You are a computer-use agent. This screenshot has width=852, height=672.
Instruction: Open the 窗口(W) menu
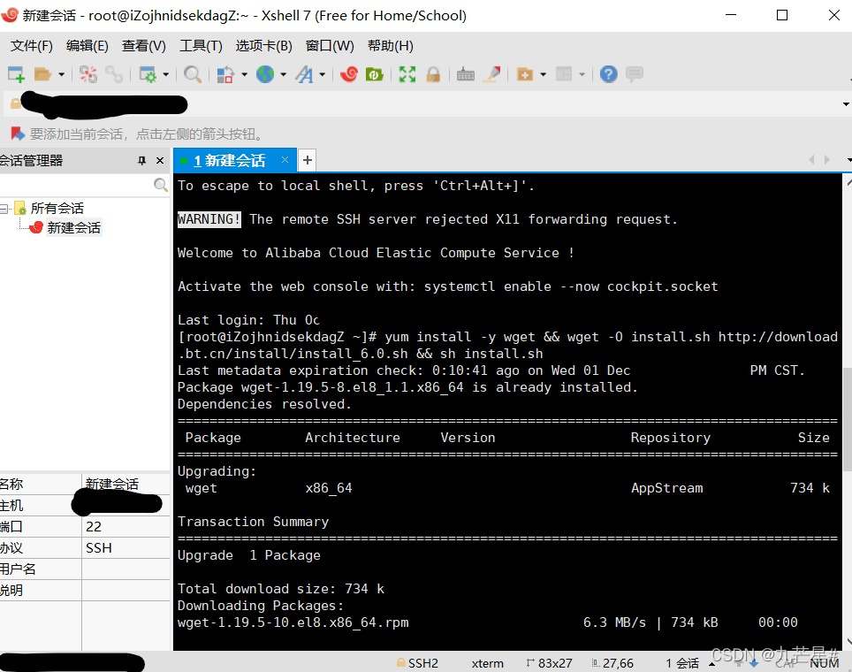330,46
